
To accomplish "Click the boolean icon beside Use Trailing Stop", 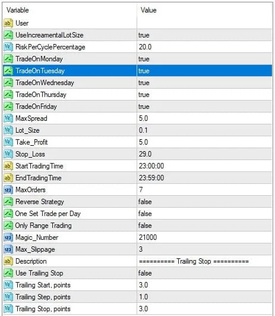I will [8, 273].
